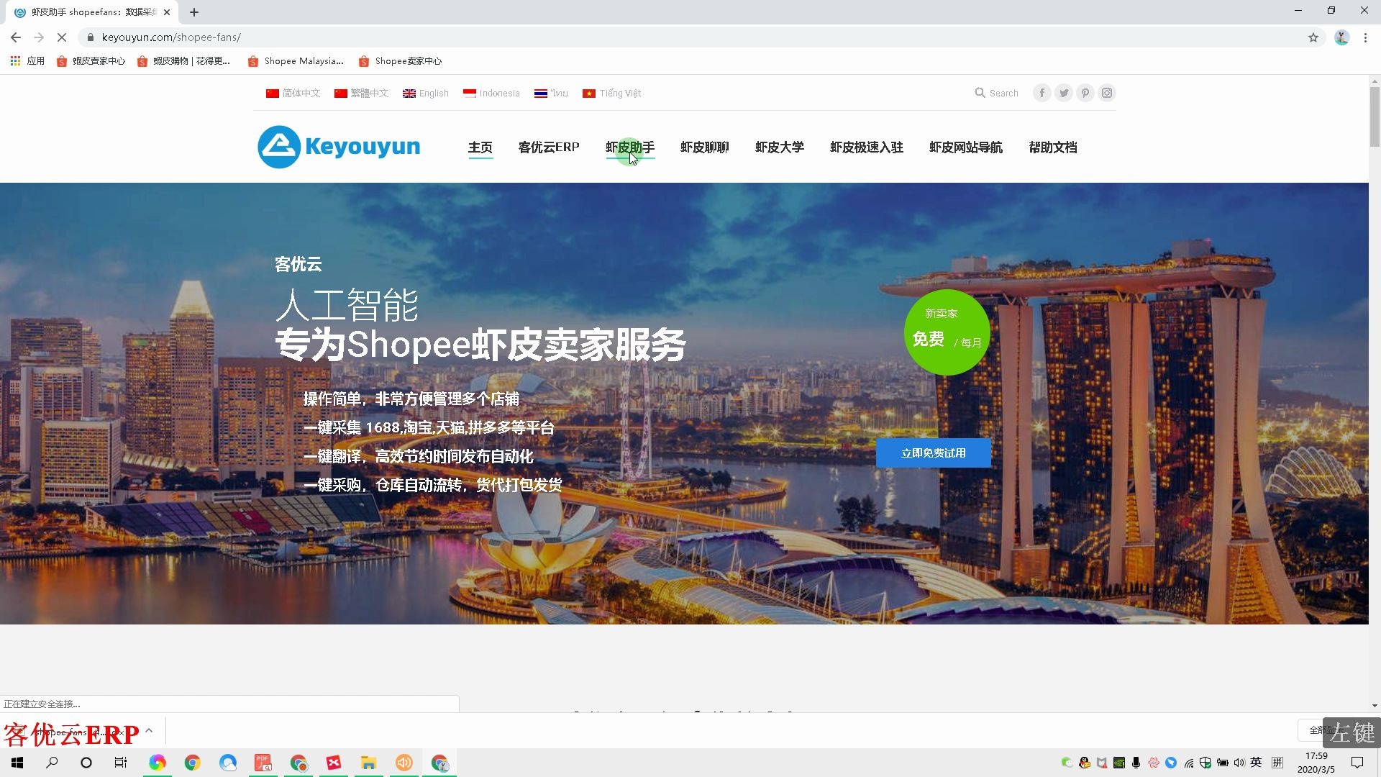The height and width of the screenshot is (777, 1381).
Task: Select 虾皮聊聊 in the navigation menu
Action: (x=705, y=147)
